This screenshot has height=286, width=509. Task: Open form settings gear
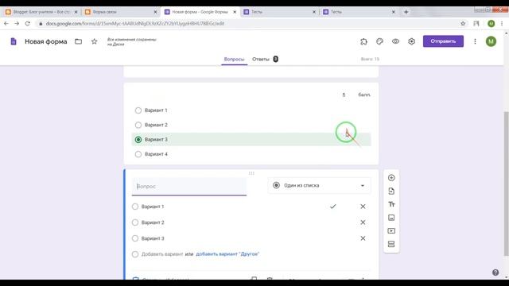[x=411, y=41]
